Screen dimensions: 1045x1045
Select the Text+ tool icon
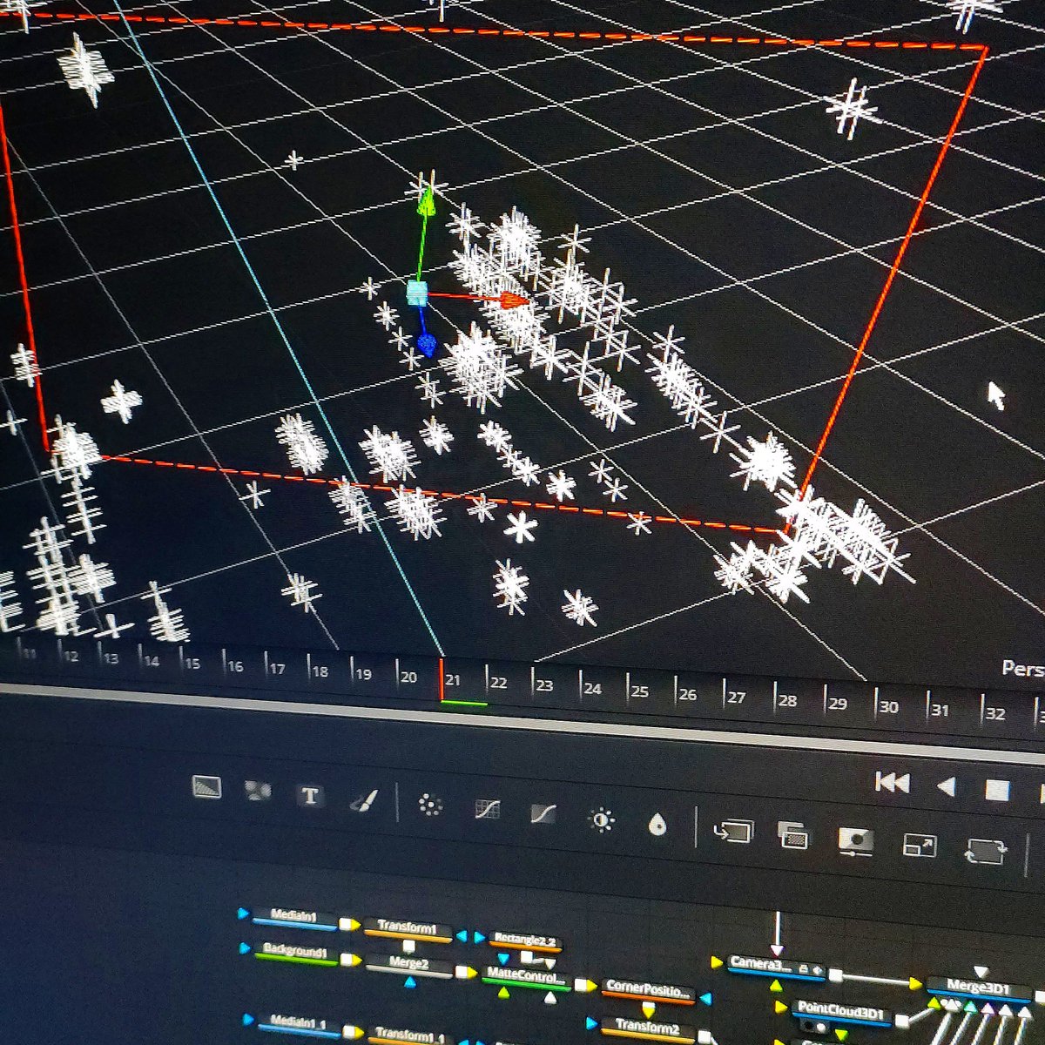coord(309,796)
